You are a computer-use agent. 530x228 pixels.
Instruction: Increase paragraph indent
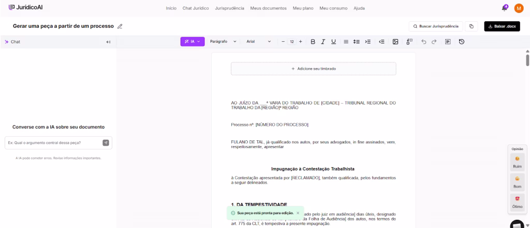(368, 42)
